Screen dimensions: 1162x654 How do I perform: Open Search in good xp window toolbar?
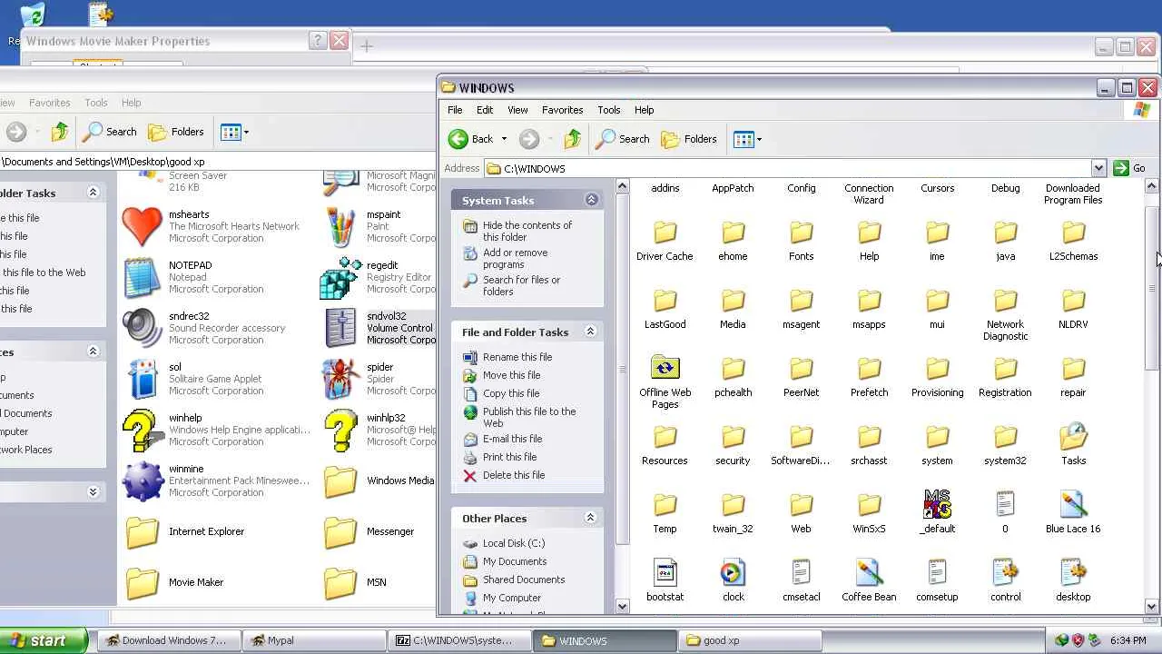tap(110, 132)
